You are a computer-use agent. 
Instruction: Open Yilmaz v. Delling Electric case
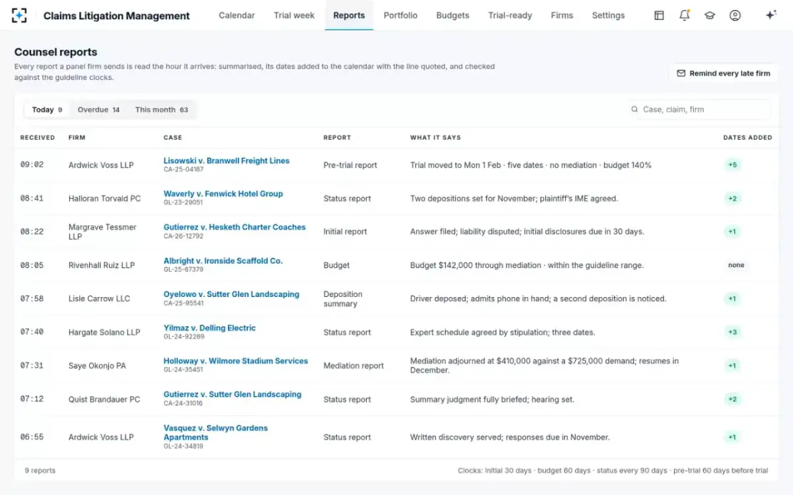tap(209, 328)
